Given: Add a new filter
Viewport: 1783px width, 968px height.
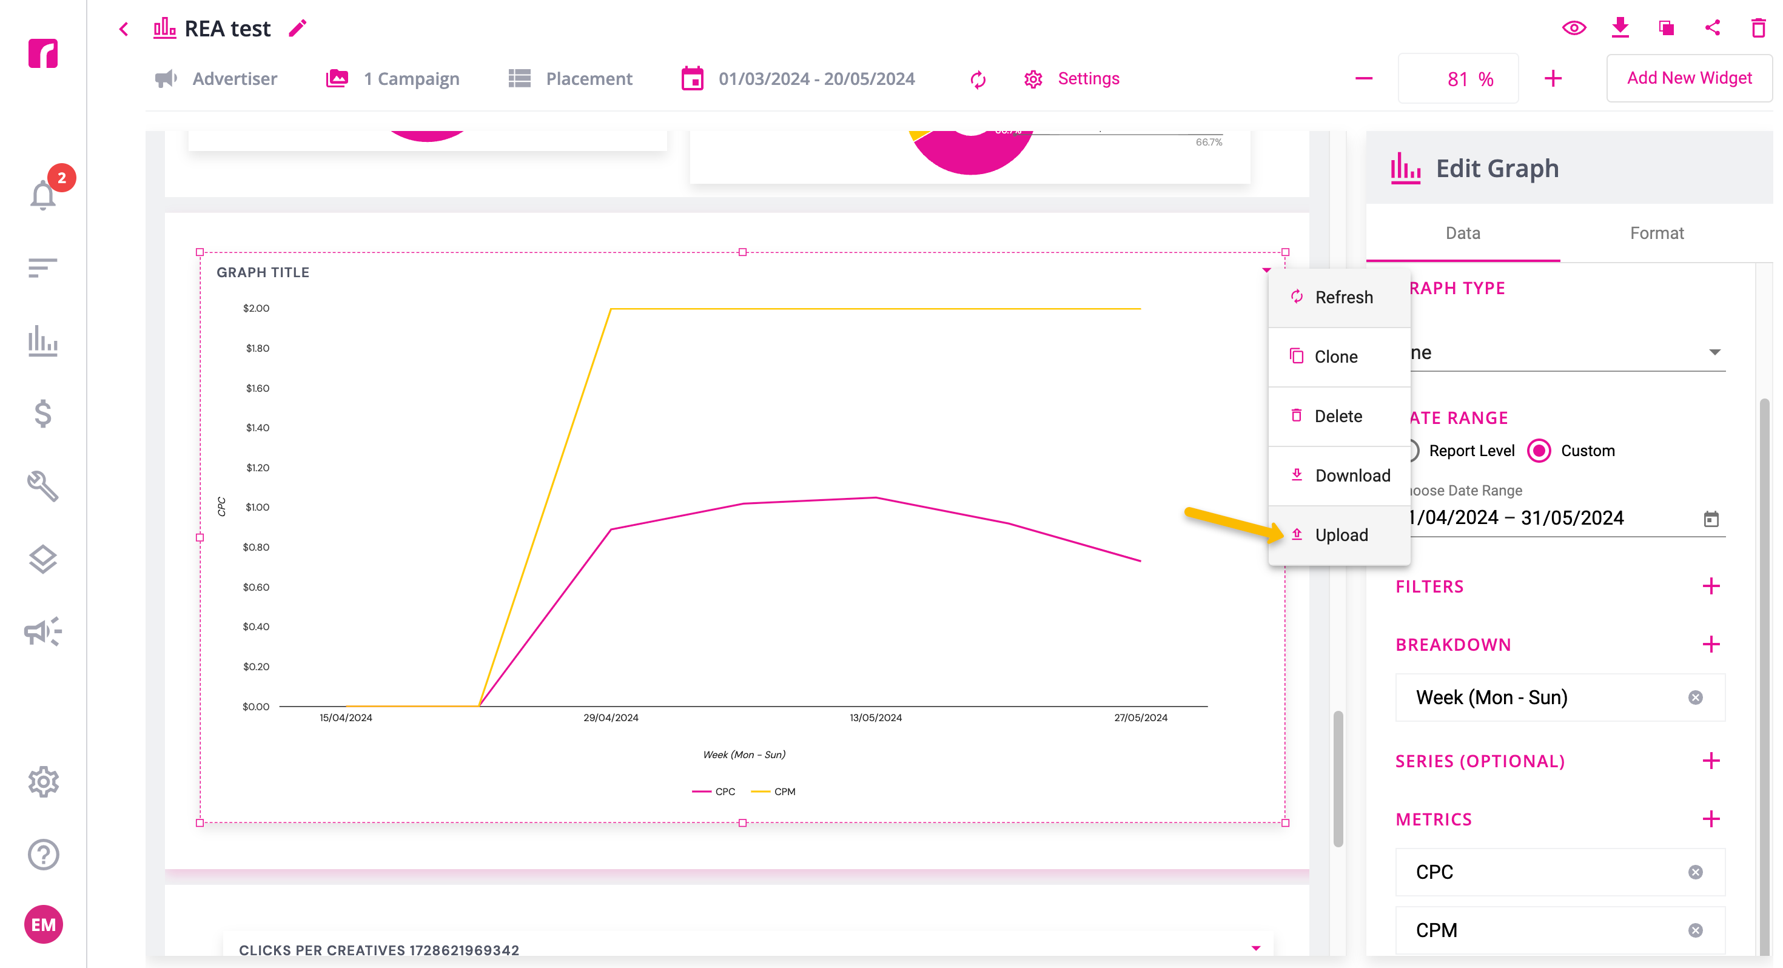Looking at the screenshot, I should [1710, 587].
